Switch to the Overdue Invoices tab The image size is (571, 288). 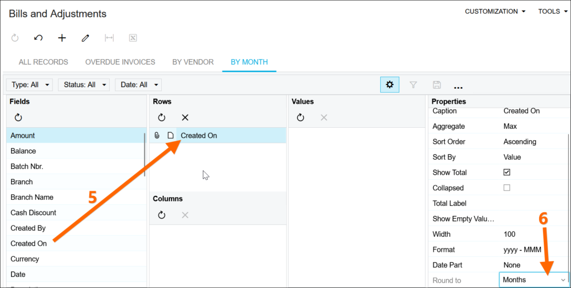[x=120, y=62]
